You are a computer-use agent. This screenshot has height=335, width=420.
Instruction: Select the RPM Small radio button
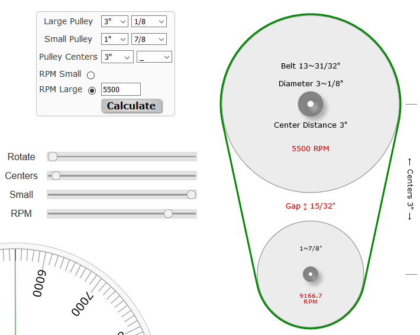(91, 75)
